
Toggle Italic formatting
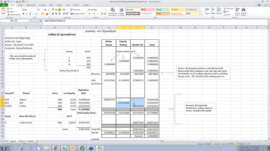click(27, 14)
